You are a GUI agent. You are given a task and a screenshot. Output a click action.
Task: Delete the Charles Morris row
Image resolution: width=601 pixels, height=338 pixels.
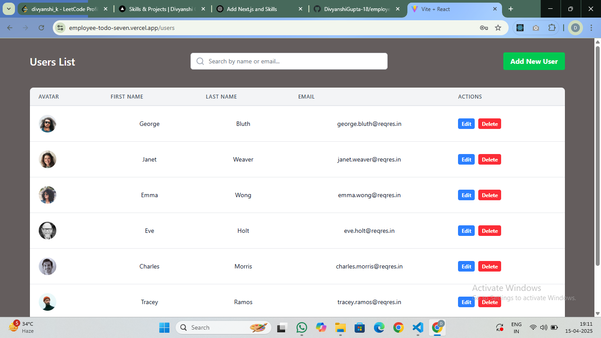coord(490,266)
